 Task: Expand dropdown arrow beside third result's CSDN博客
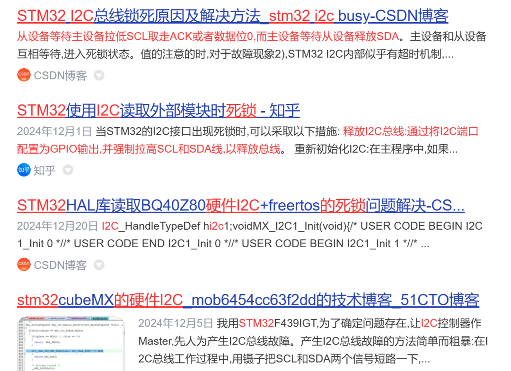click(98, 265)
